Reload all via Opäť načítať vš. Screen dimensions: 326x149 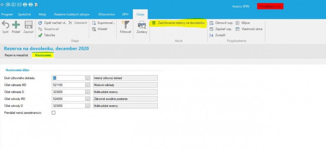pos(52,23)
